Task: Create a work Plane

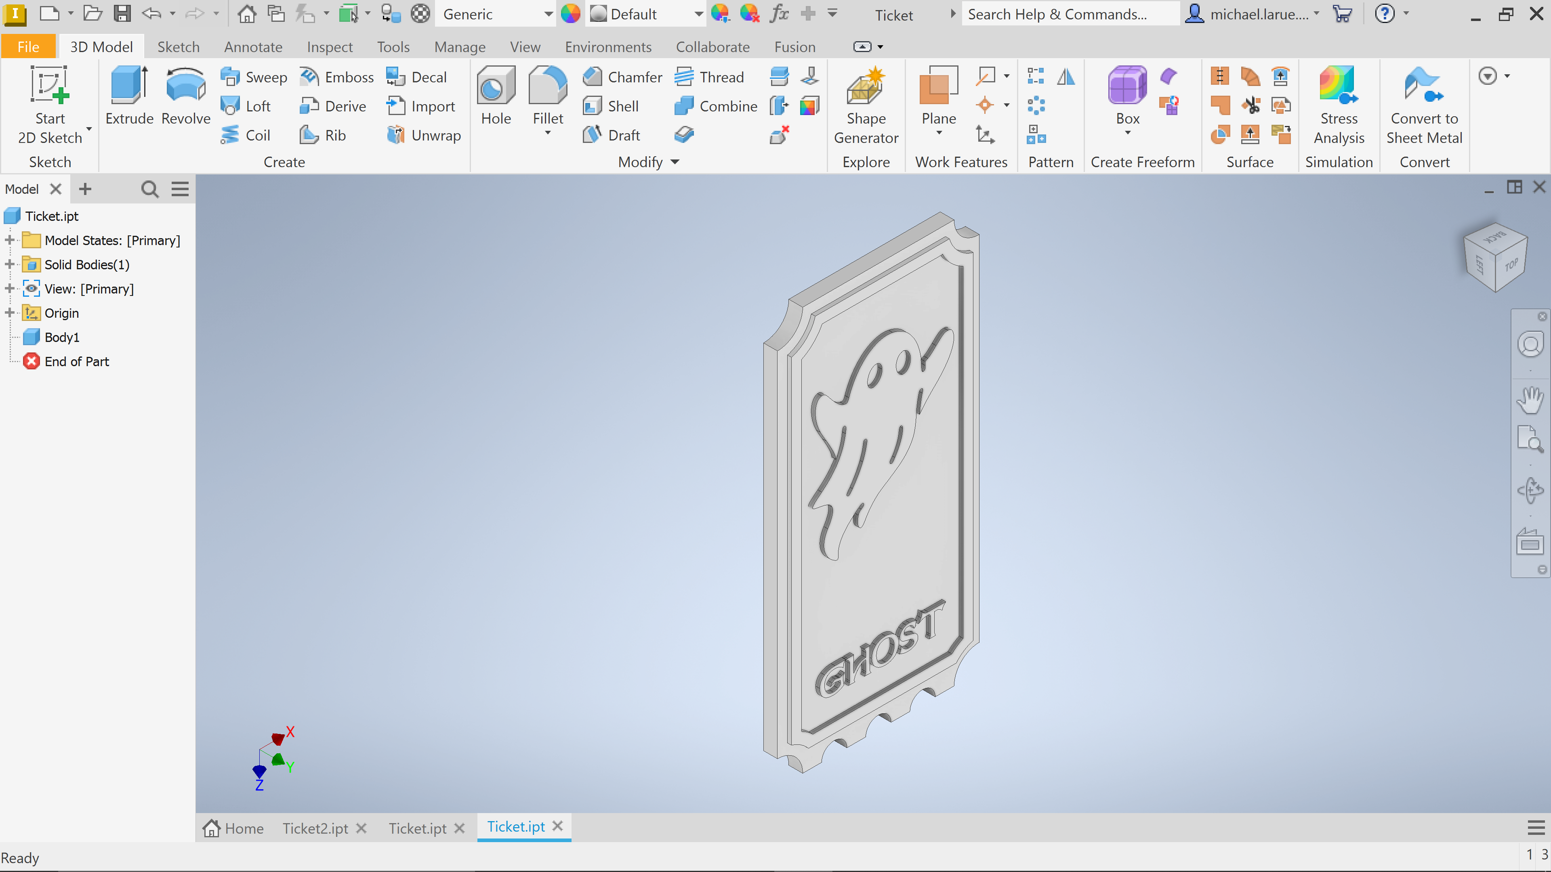Action: coord(939,95)
